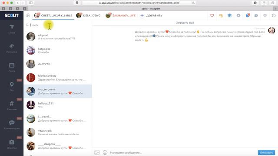Viewport: 278px width, 156px height.
Task: Open the Комментарии speech-bubble section
Action: pos(12,125)
